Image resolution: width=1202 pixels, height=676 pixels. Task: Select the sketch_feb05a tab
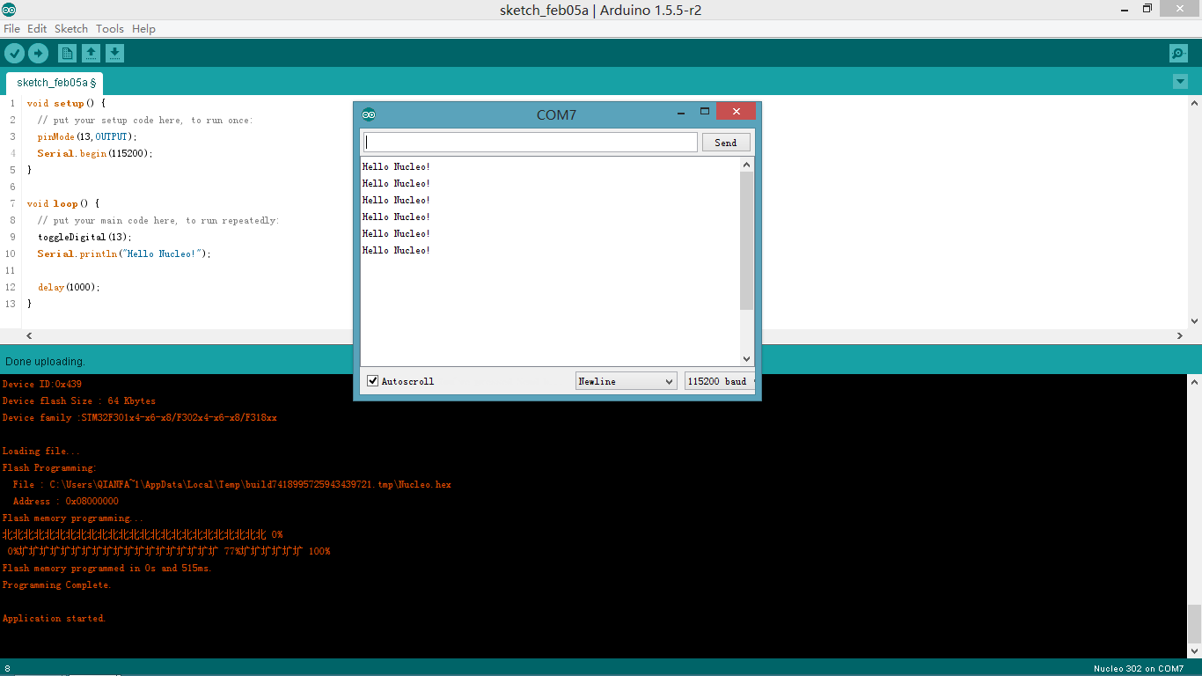[x=55, y=83]
